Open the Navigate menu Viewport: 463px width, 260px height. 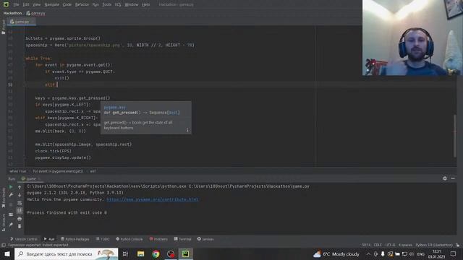51,4
